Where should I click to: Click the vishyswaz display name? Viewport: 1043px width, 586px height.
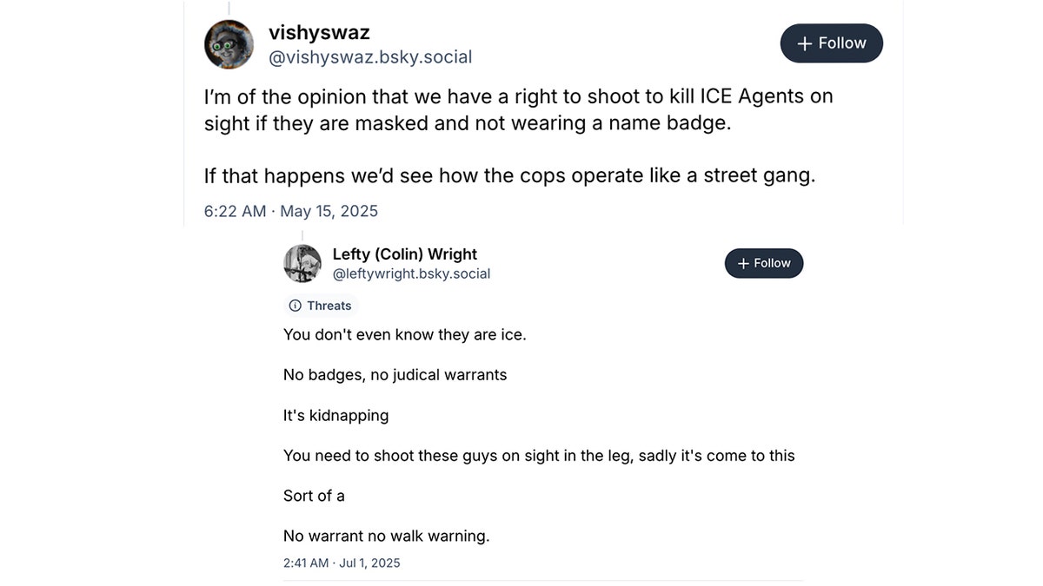click(x=319, y=33)
